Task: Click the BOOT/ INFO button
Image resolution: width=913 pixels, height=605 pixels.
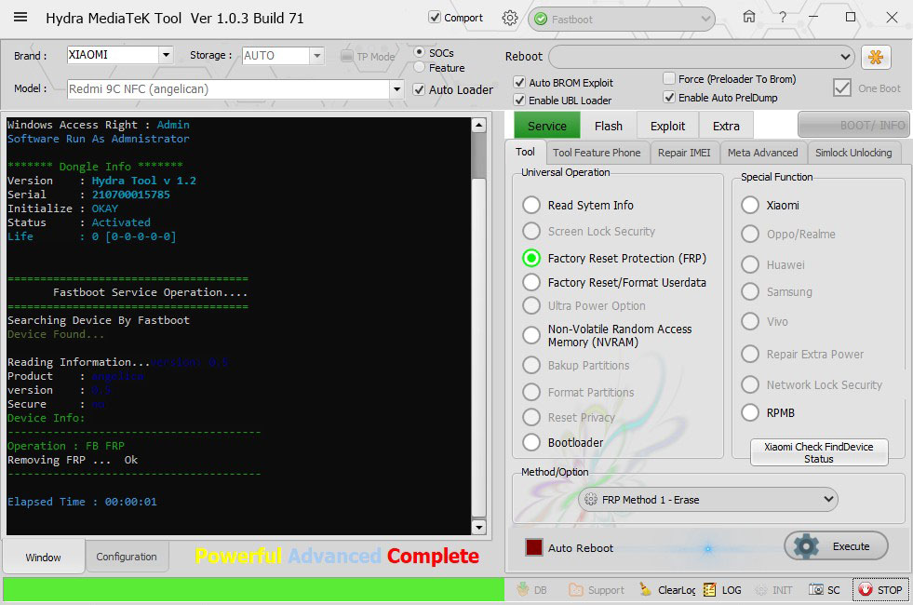Action: pyautogui.click(x=853, y=125)
